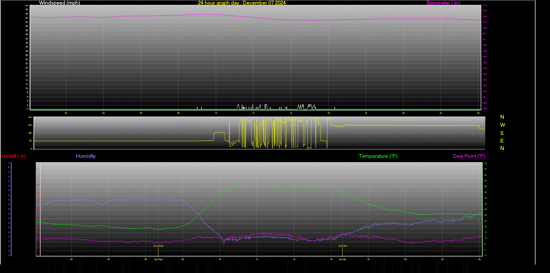Click the 'Windspeed (mph)' chart title

pos(60,3)
